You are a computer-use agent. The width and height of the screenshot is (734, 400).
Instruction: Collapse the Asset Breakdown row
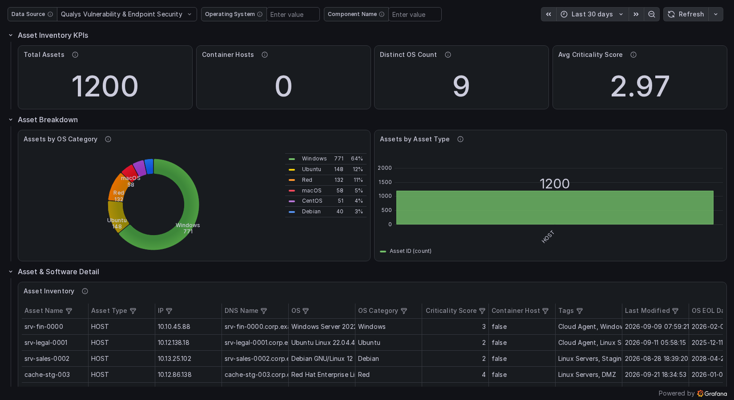11,120
